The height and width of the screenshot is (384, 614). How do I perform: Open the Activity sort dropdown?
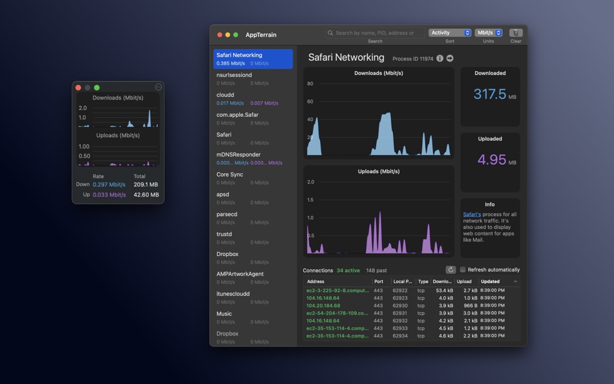click(x=450, y=32)
